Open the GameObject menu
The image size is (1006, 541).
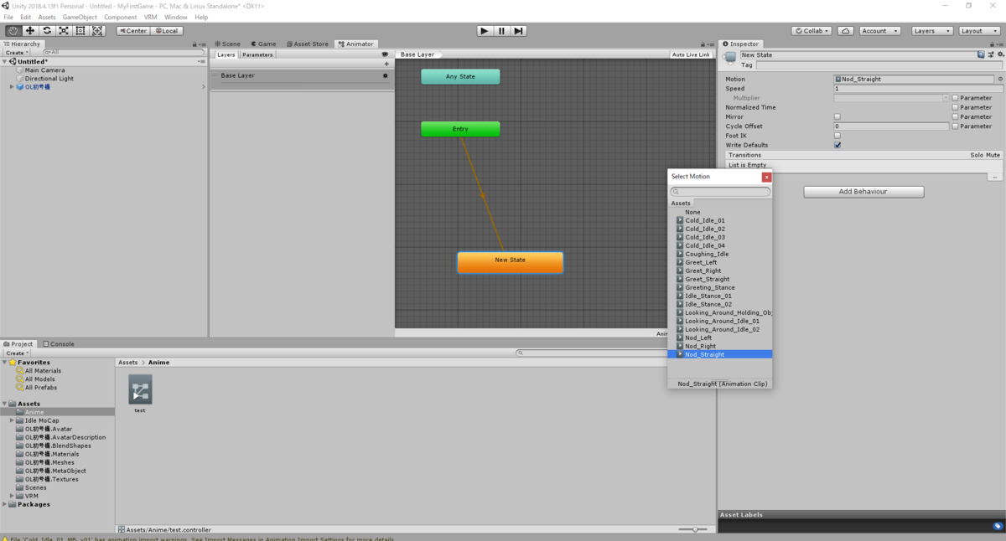pos(80,17)
